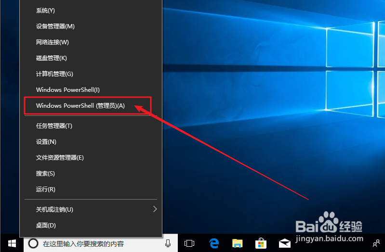Viewport: 385px width, 252px height.
Task: Open Settings (N) entry
Action: point(91,142)
